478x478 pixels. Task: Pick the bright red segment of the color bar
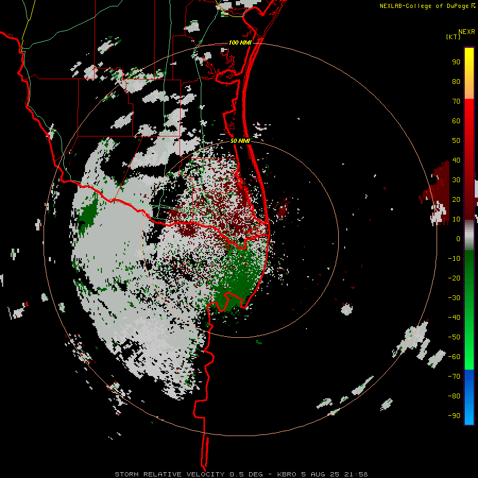469,114
